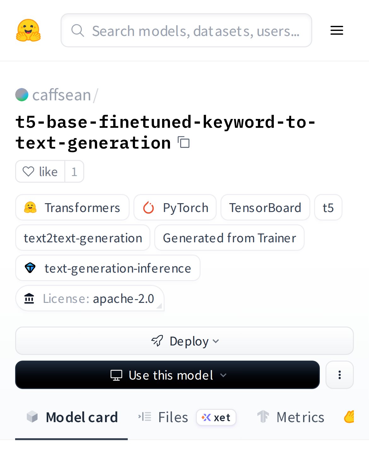
Task: Focus the search models input field
Action: 196,31
